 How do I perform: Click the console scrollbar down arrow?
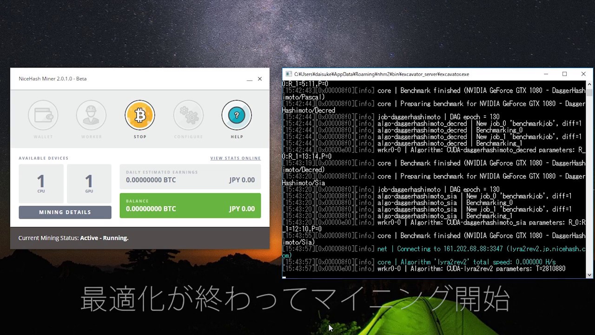point(589,275)
